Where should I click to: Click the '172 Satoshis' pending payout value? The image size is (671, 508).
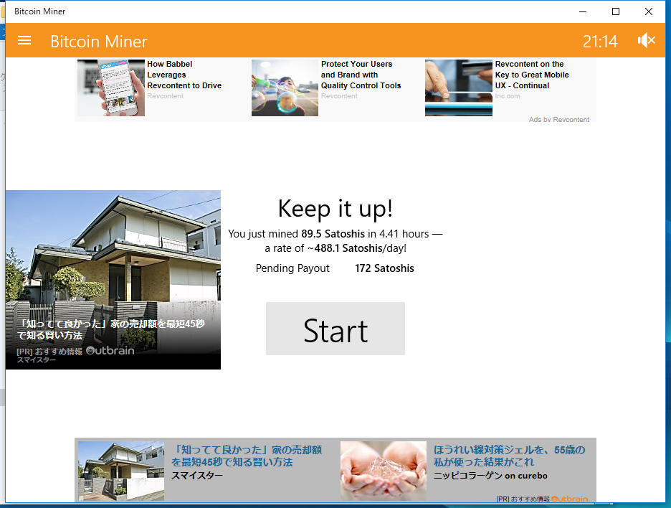click(384, 268)
